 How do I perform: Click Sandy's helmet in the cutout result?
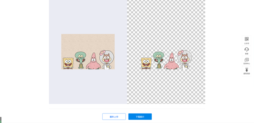pos(185,57)
